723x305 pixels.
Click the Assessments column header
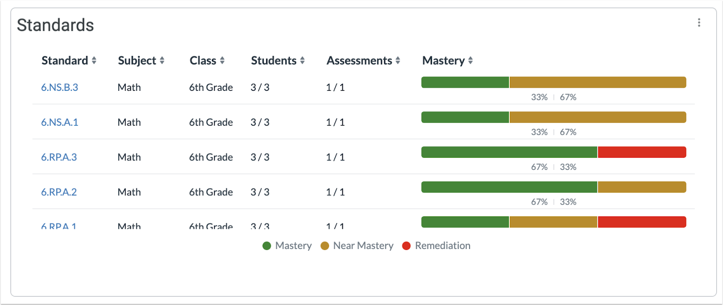(x=359, y=60)
